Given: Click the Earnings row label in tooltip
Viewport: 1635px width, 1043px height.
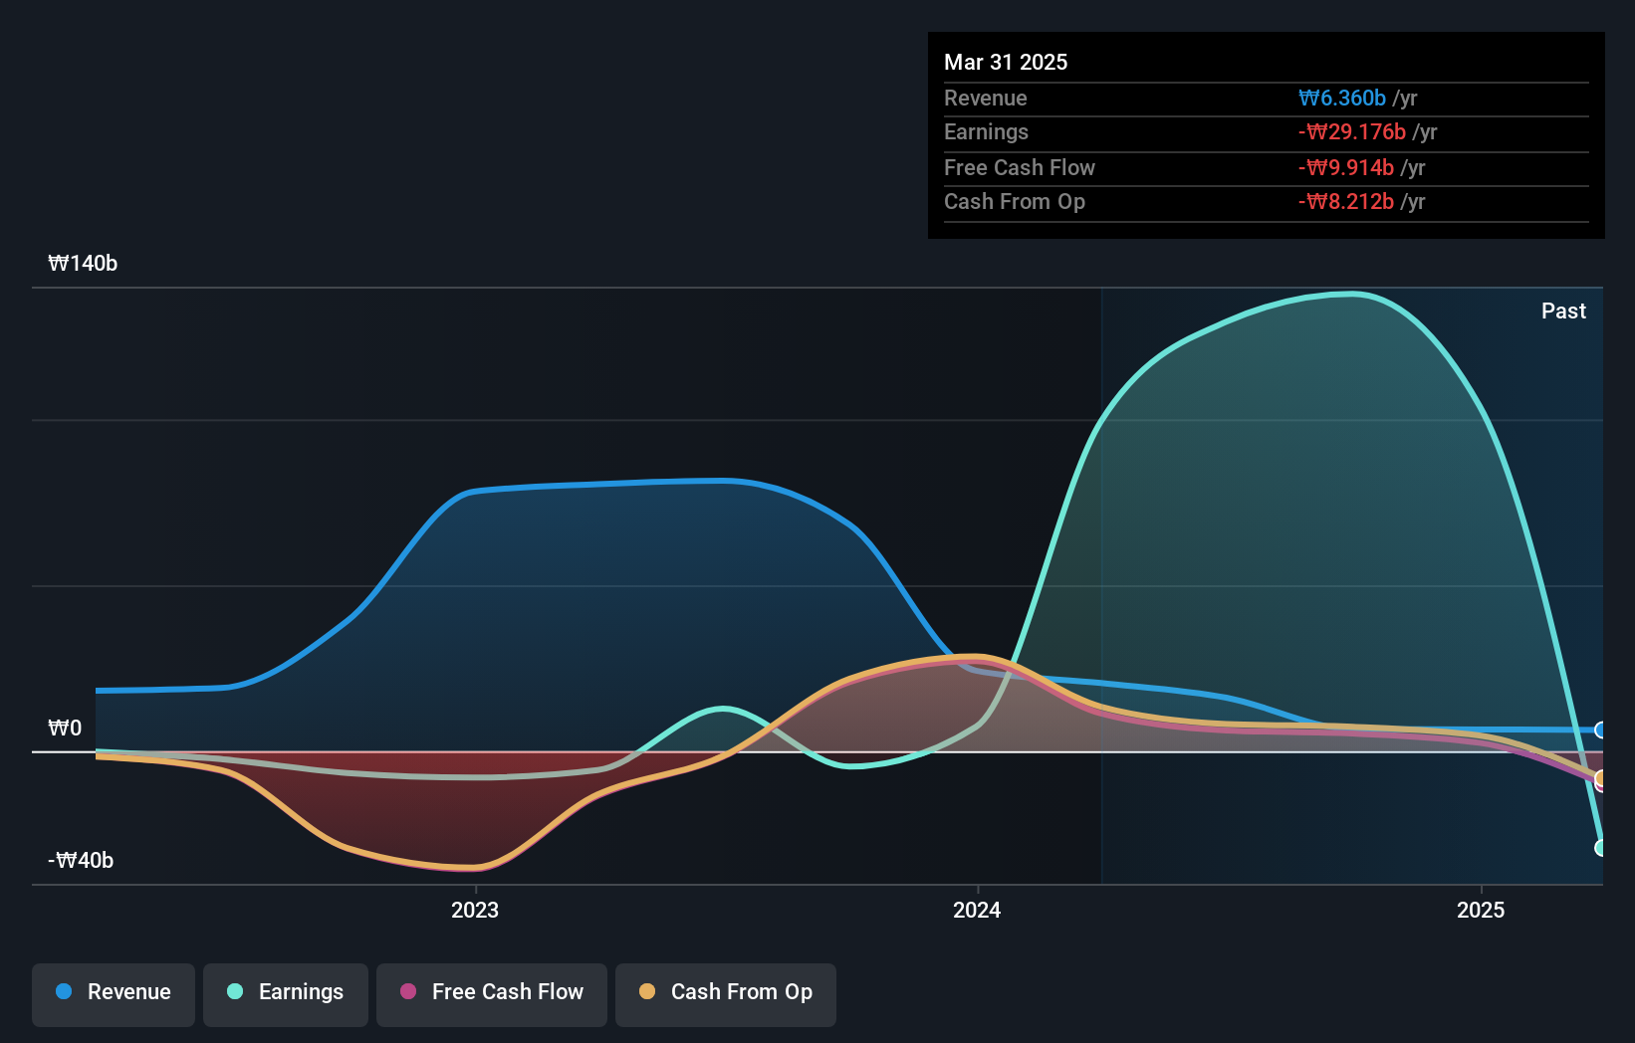Looking at the screenshot, I should tap(986, 131).
